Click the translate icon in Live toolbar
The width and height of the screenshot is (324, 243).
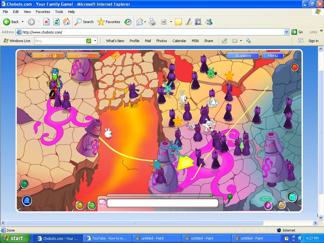(248, 41)
